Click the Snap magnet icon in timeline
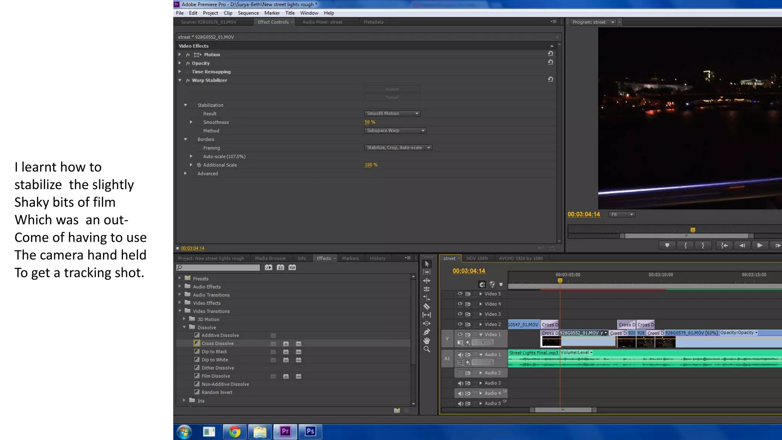 pos(482,285)
